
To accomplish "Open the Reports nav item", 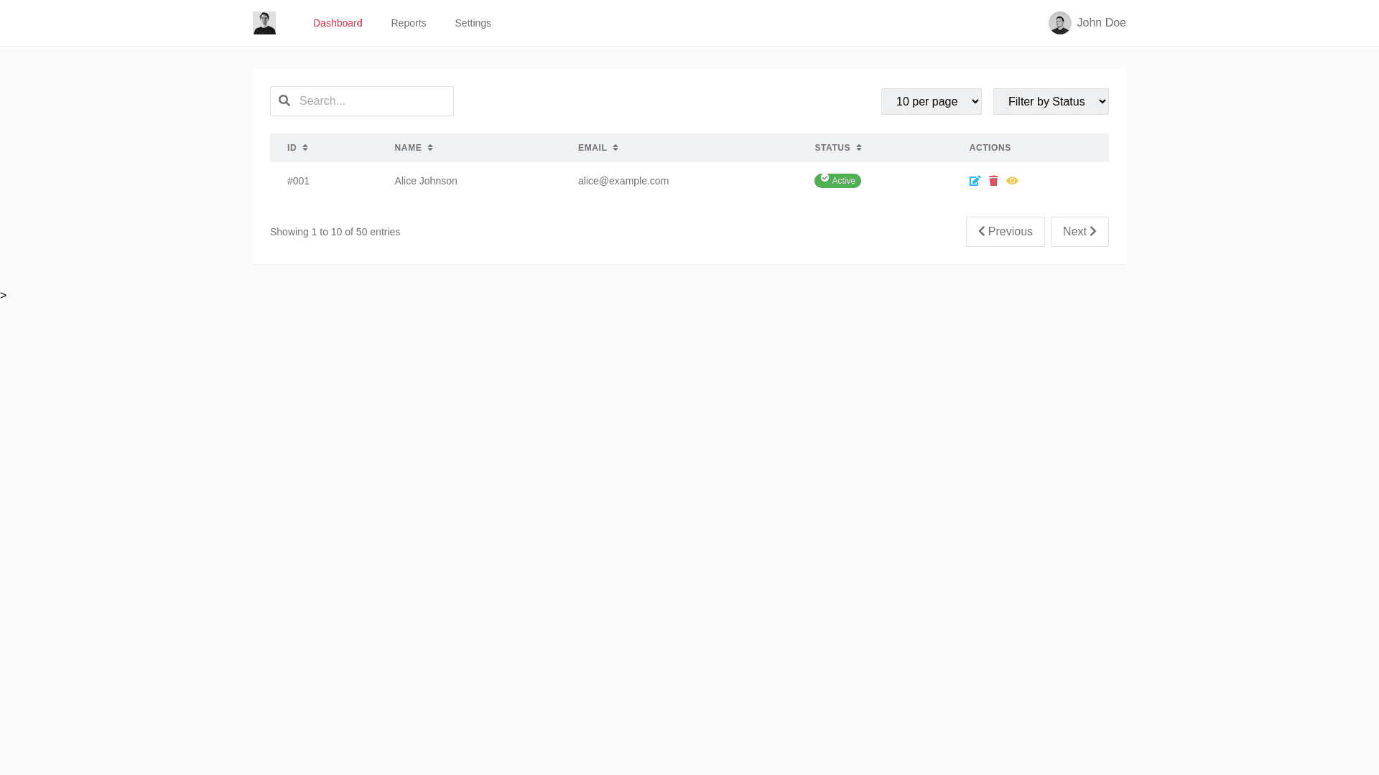I will coord(408,23).
